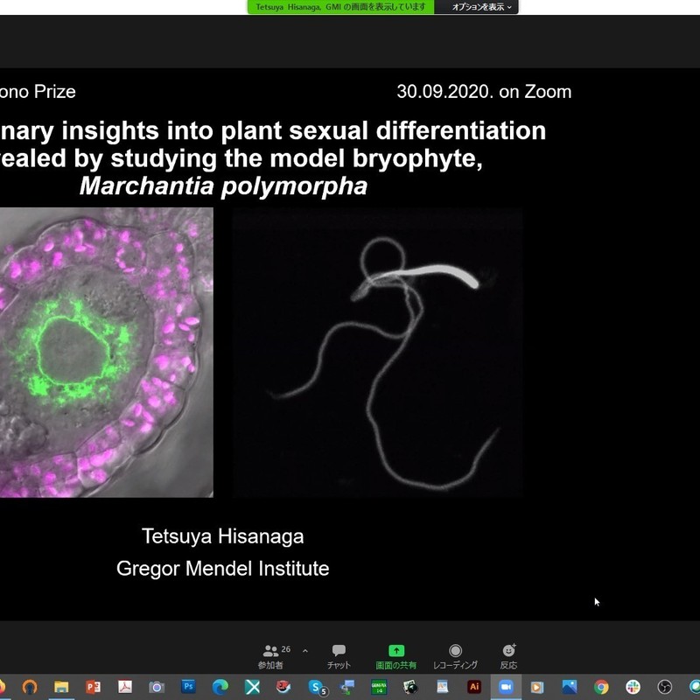Open the Skype icon showing badge 5
Image resolution: width=700 pixels, height=700 pixels.
click(x=316, y=687)
